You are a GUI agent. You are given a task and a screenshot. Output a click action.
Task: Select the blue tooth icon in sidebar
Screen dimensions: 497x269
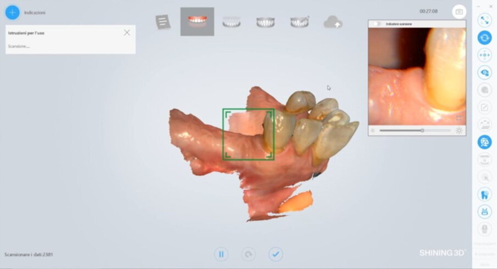tap(484, 194)
